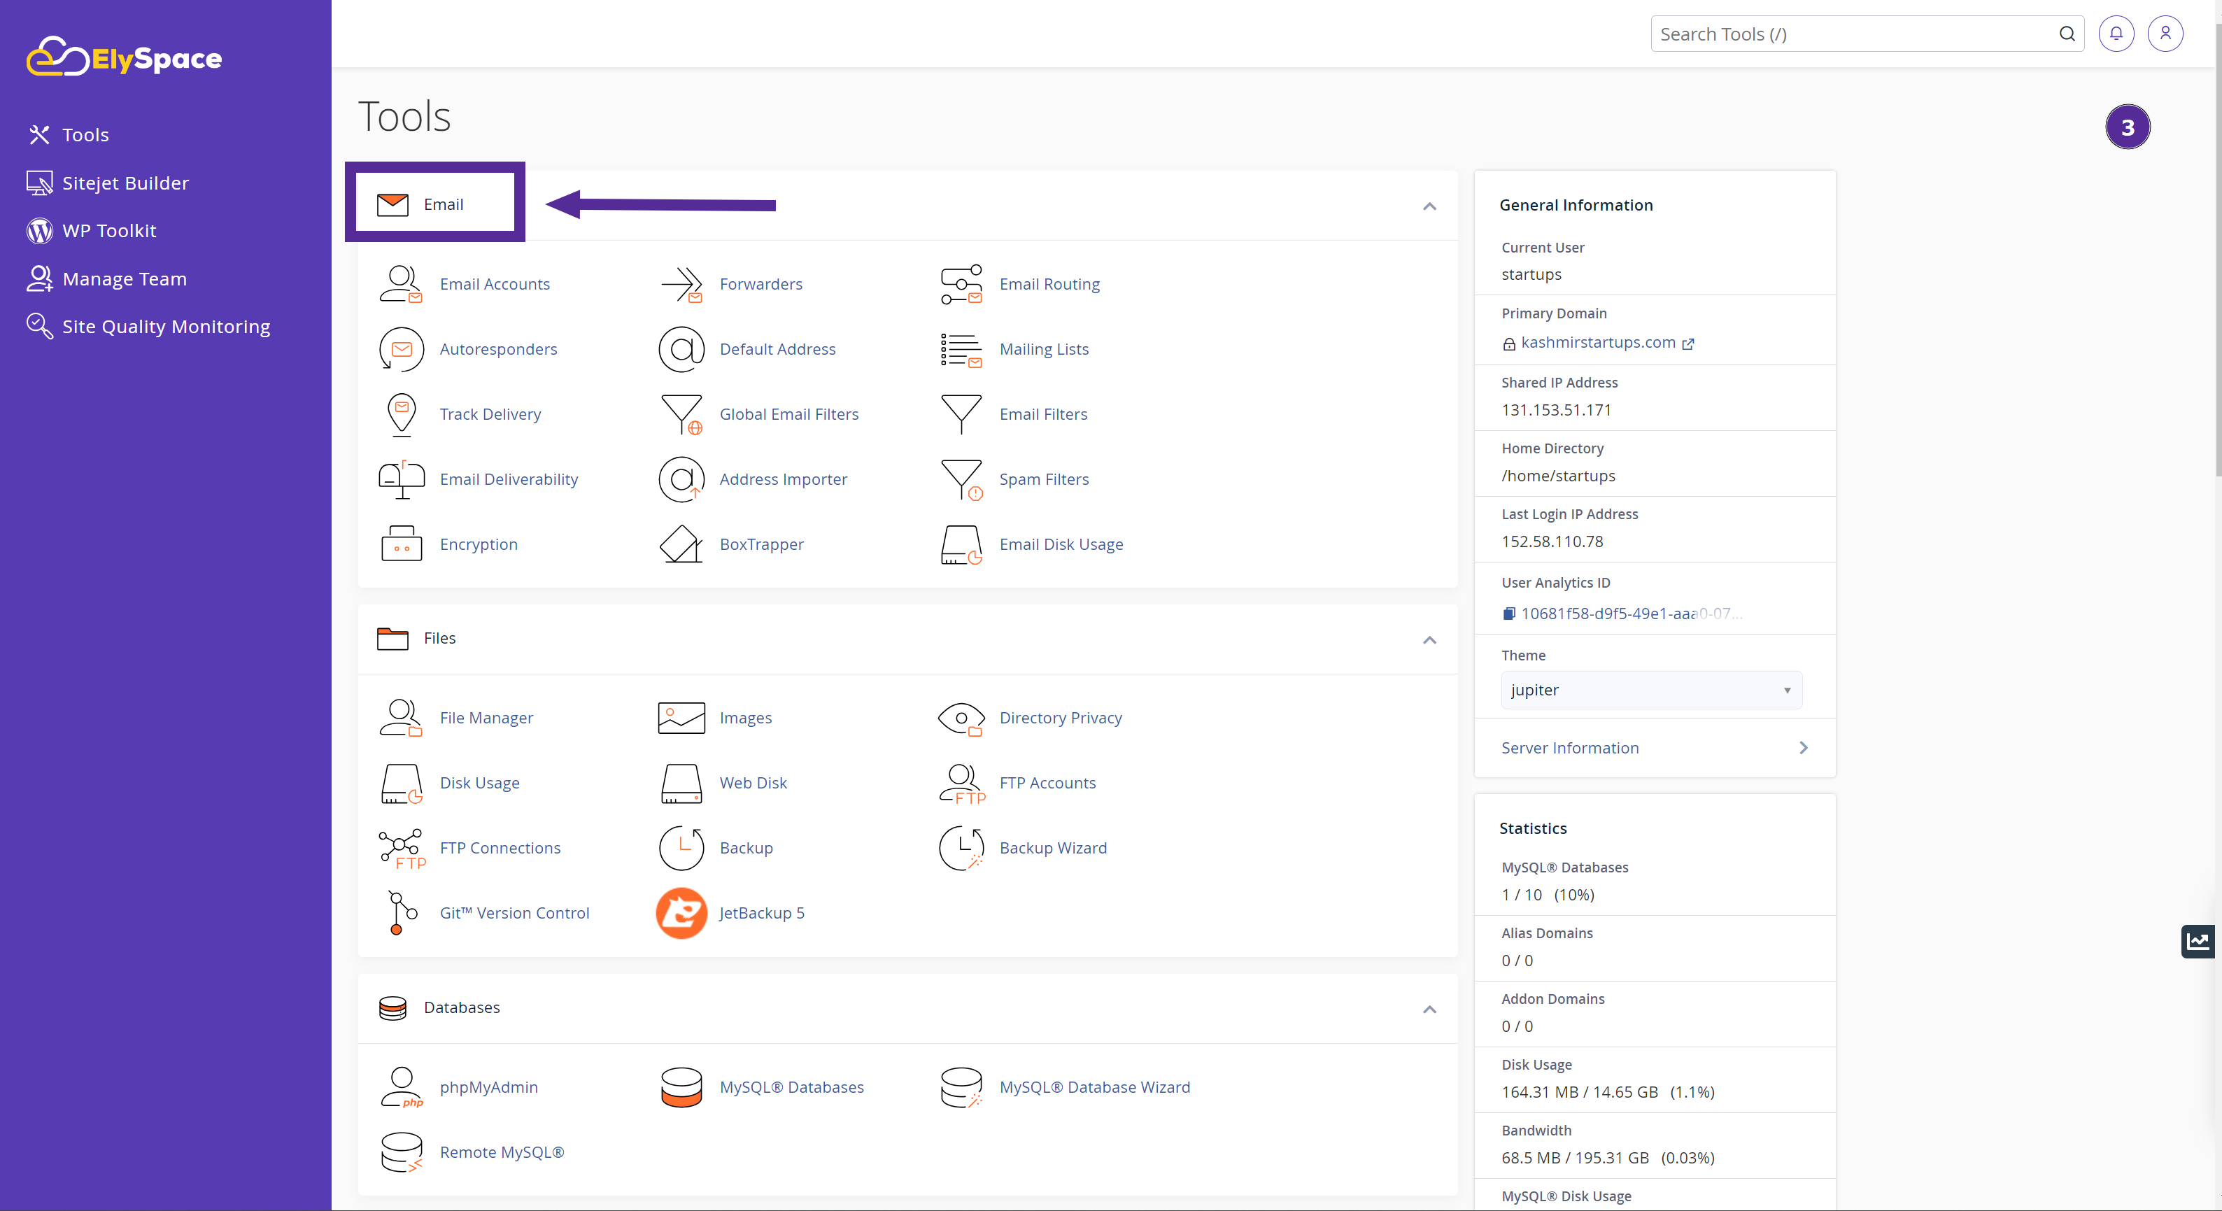Image resolution: width=2222 pixels, height=1211 pixels.
Task: Collapse the Files section
Action: coord(1427,638)
